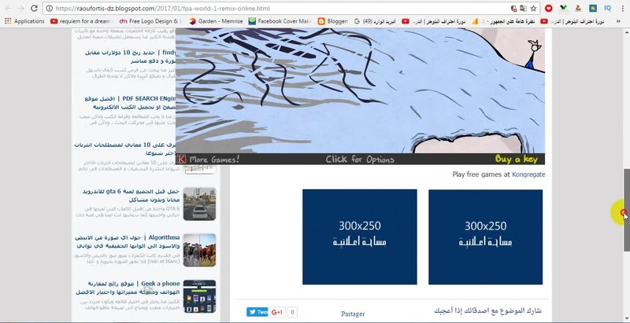630x323 pixels.
Task: Click the stick figure character in the game
Action: pos(532,54)
